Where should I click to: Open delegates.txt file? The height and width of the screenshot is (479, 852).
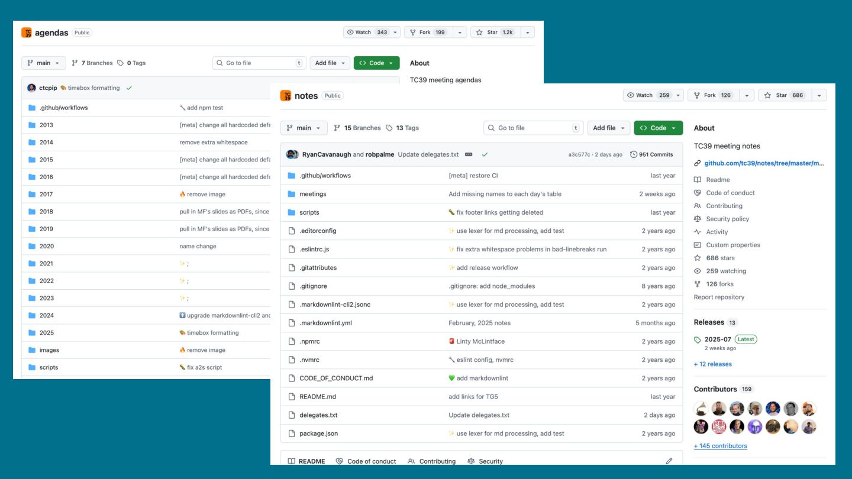[x=318, y=415]
